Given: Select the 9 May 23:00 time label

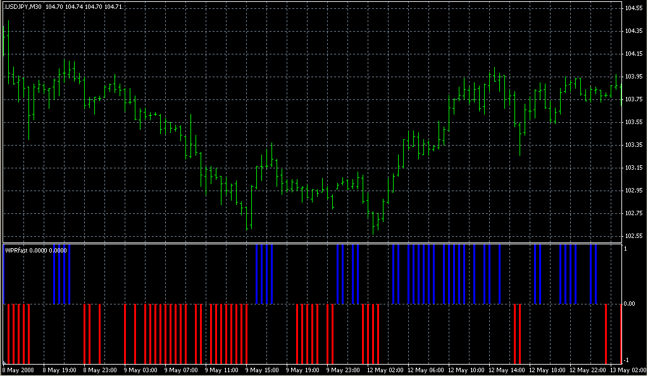Looking at the screenshot, I should [x=343, y=370].
